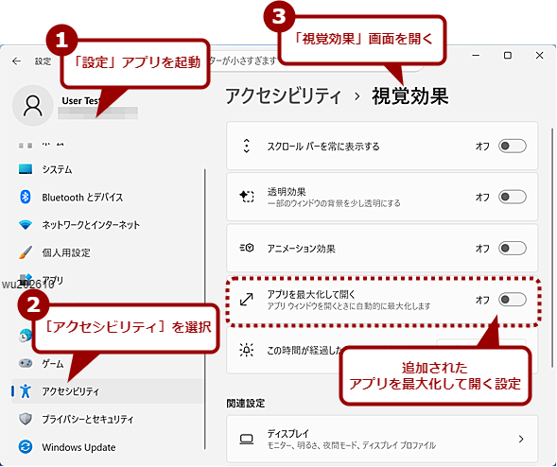Select the ゲーム controller icon
The width and height of the screenshot is (557, 467).
click(x=26, y=363)
